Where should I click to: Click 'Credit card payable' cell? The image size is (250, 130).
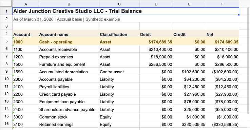[x=69, y=94]
